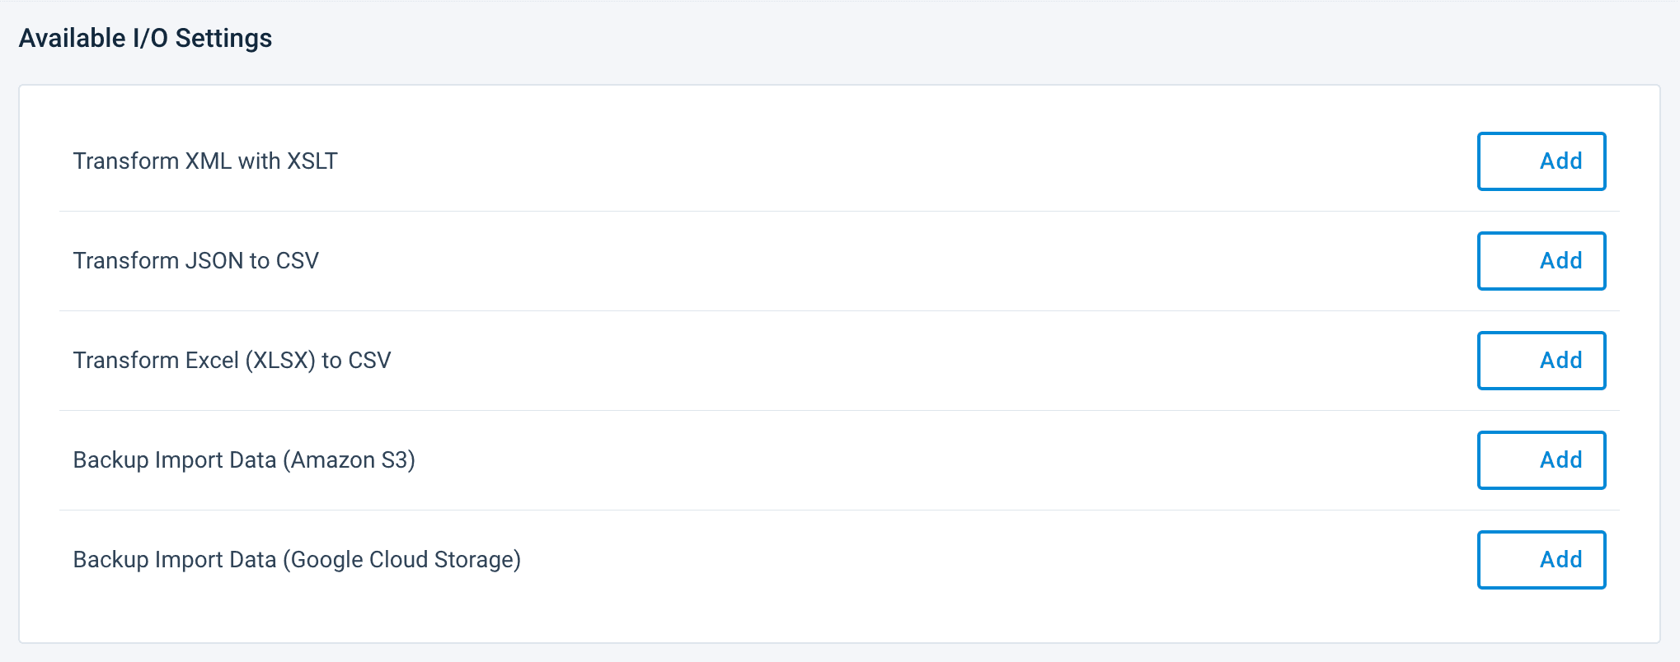
Task: Click the Transform Excel (XLSX) to CSV label
Action: point(232,361)
